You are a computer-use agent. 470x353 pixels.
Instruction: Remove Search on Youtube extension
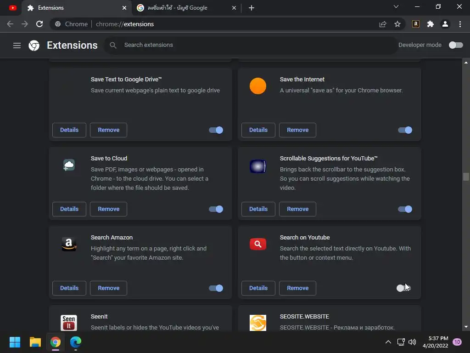[x=297, y=288]
